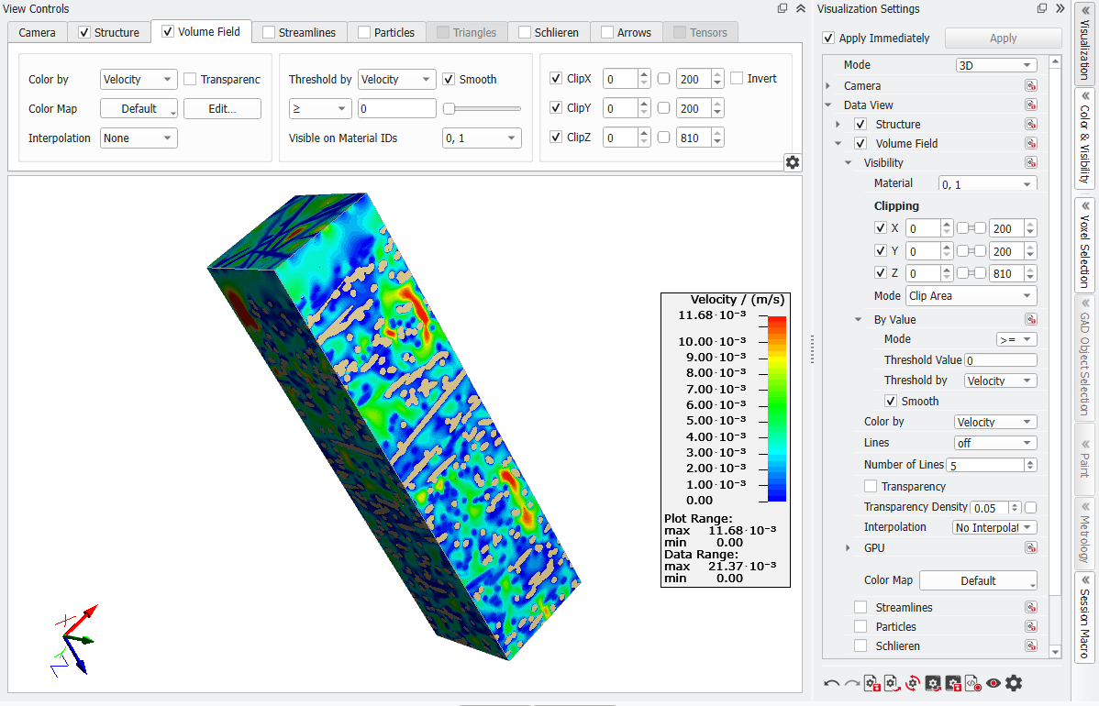Click the macro record icon on Data View row
Viewport: 1099px width, 706px height.
click(1031, 105)
